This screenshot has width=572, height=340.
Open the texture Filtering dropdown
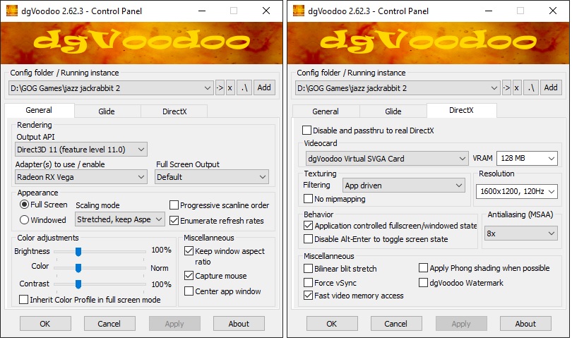[403, 186]
